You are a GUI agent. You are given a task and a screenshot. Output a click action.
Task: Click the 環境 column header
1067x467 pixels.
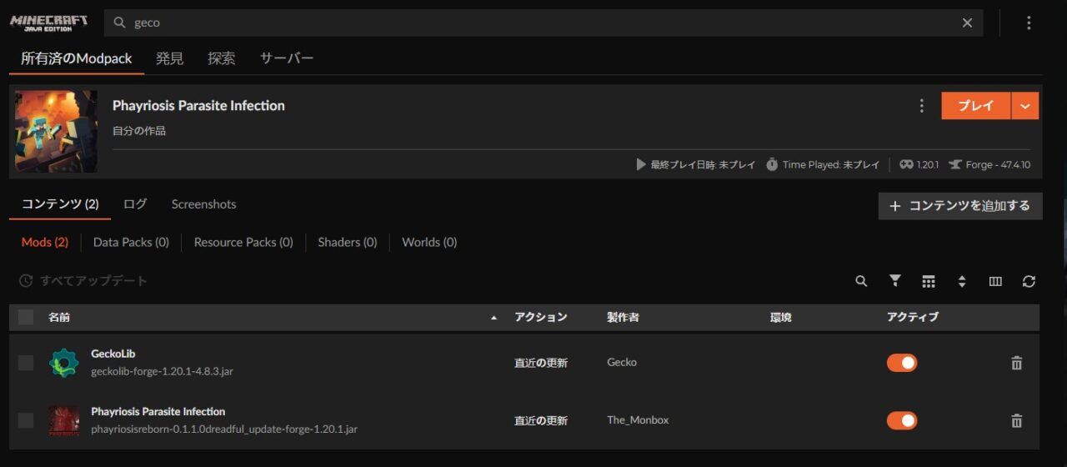coord(781,317)
